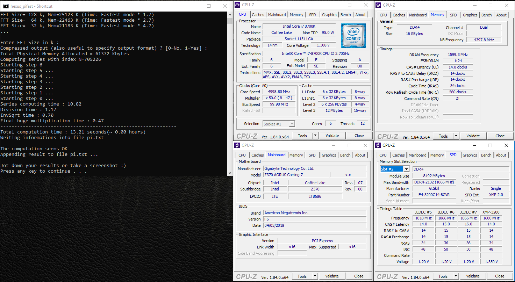515x282 pixels.
Task: Click the Intel Core i7 8700K name field
Action: tap(299, 26)
